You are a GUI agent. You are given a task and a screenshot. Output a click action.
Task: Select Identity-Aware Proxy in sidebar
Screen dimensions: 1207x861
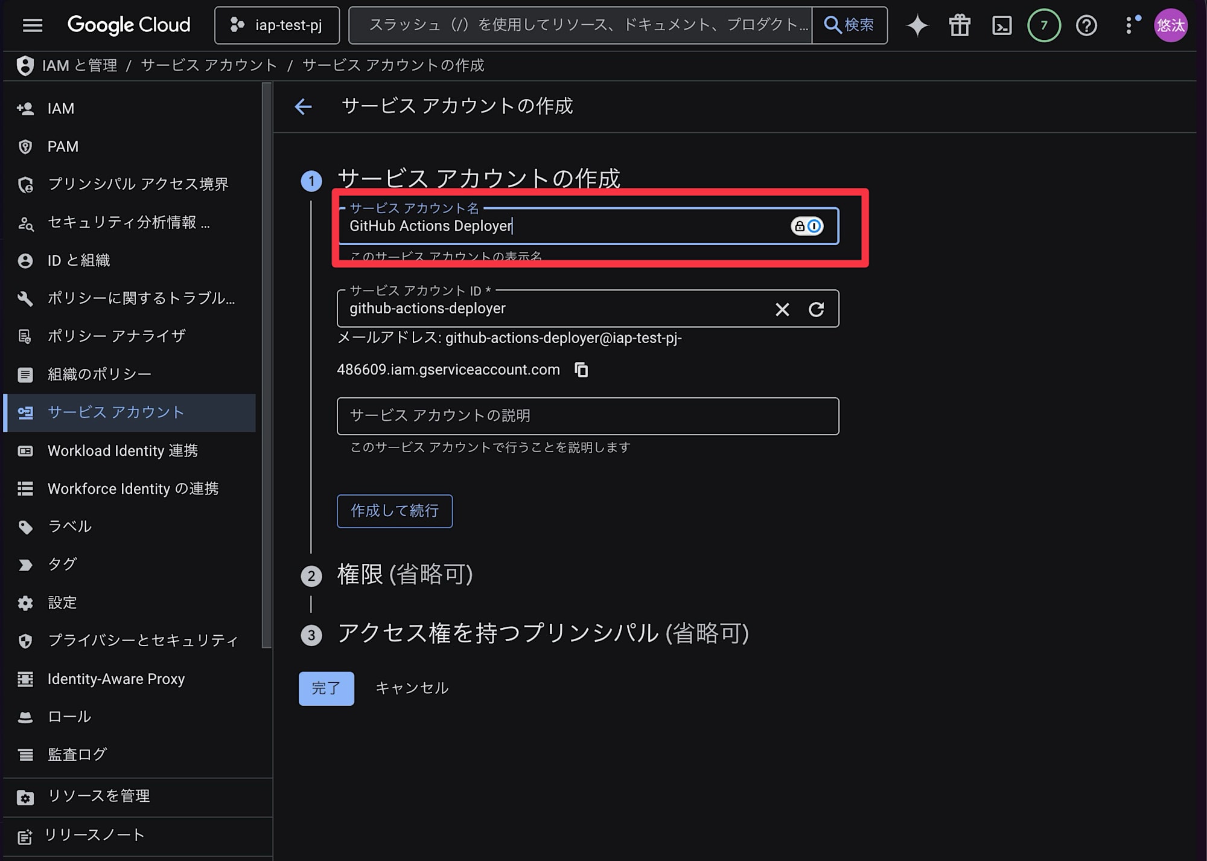[116, 679]
